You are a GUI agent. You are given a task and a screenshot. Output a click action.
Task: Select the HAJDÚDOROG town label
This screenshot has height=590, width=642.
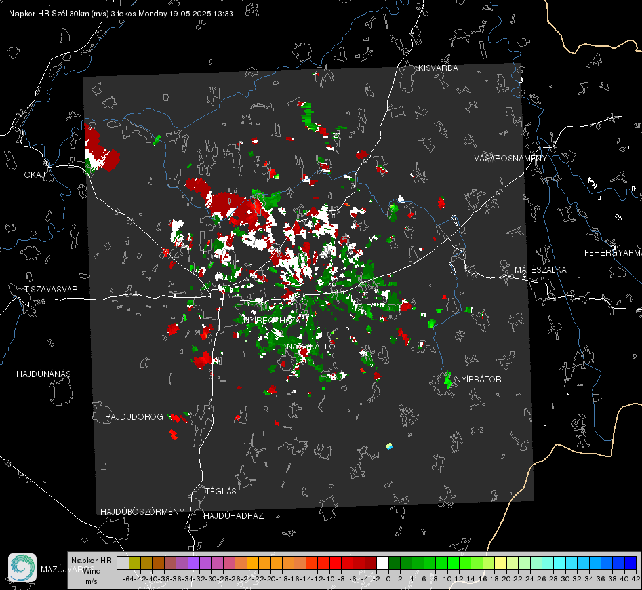[x=134, y=417]
